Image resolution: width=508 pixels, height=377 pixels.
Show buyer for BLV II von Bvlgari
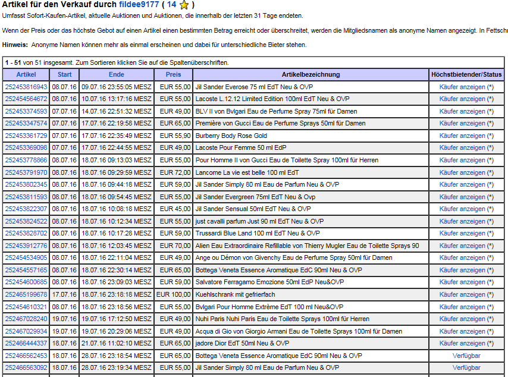(x=462, y=111)
